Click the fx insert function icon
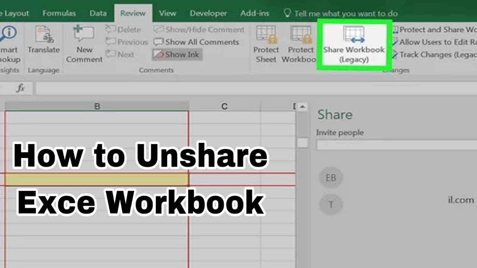Screen dimensions: 477x268 pos(20,88)
